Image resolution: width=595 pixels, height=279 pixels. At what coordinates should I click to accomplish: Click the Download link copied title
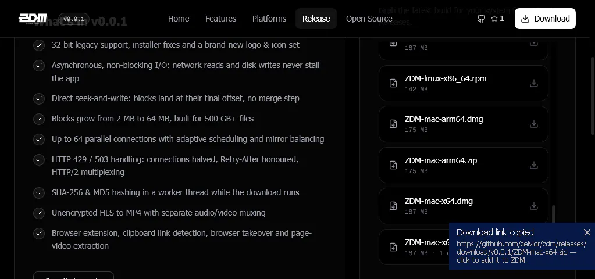pos(495,233)
